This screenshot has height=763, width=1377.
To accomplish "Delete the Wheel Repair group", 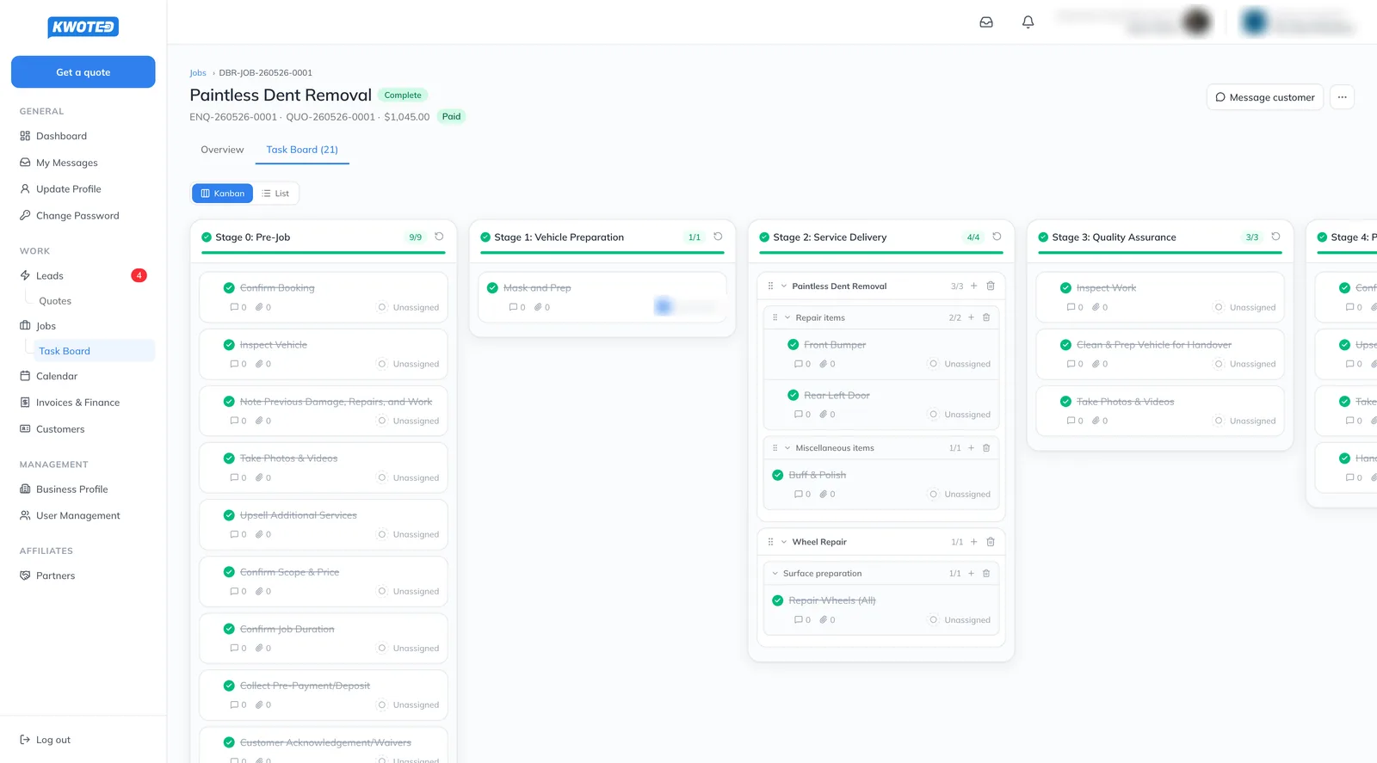I will (x=991, y=542).
